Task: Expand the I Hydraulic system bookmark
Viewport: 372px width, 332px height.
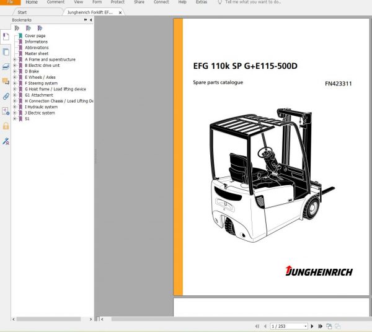Action: [x=15, y=107]
